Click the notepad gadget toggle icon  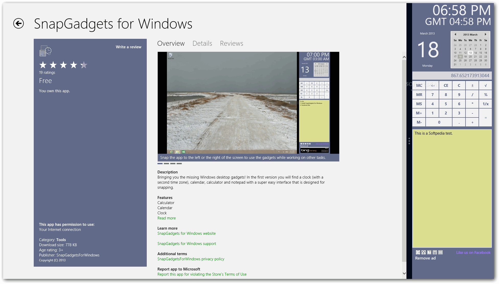click(440, 252)
